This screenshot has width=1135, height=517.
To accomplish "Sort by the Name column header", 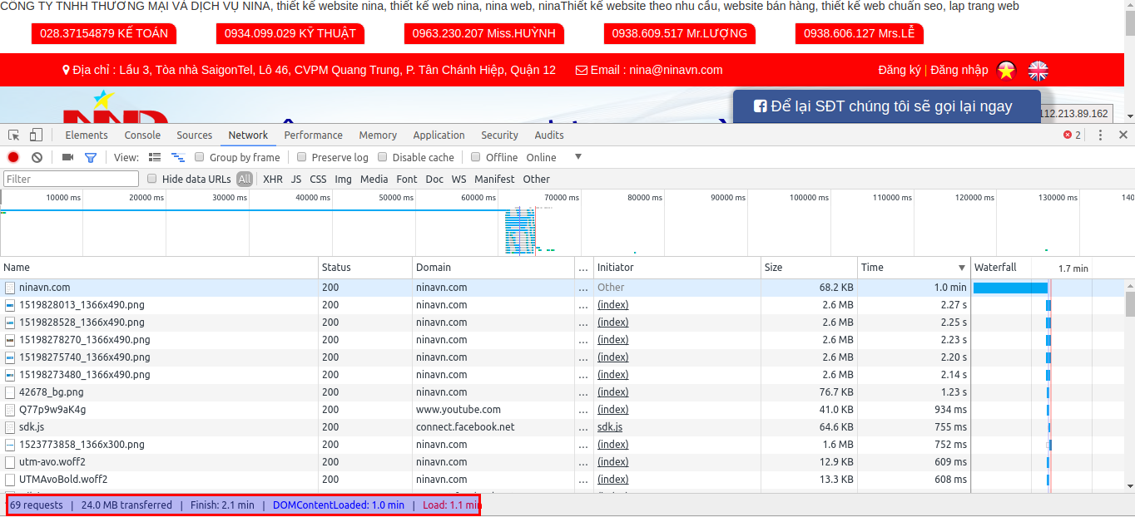I will (160, 268).
